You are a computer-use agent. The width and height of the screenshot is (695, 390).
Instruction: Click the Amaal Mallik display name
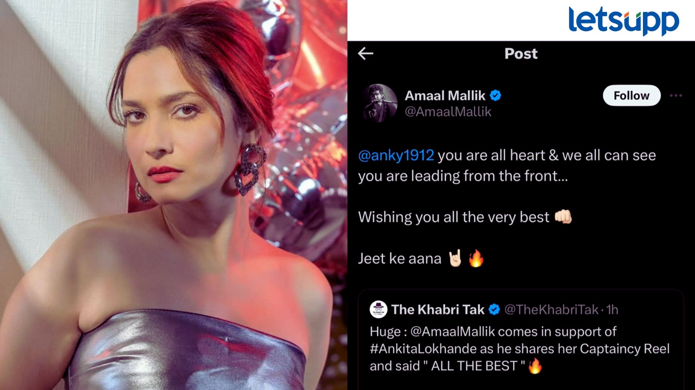click(x=445, y=95)
